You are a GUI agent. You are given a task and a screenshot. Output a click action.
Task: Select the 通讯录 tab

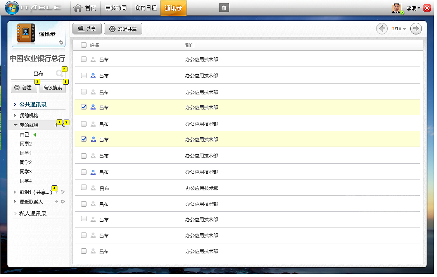pos(173,8)
